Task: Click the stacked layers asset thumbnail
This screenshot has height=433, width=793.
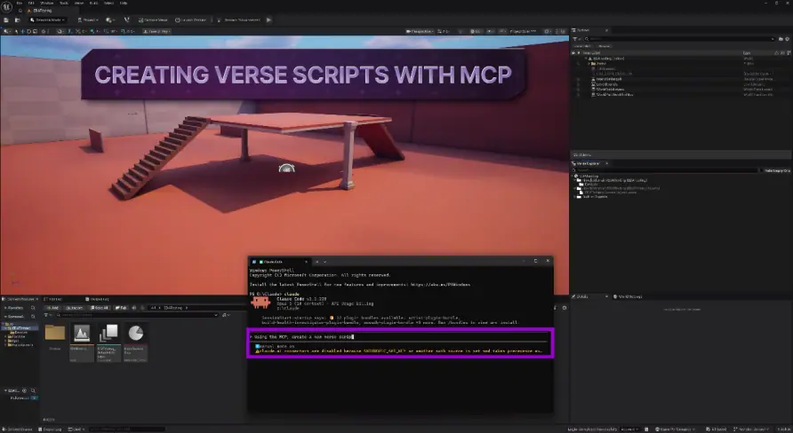Action: [x=108, y=333]
